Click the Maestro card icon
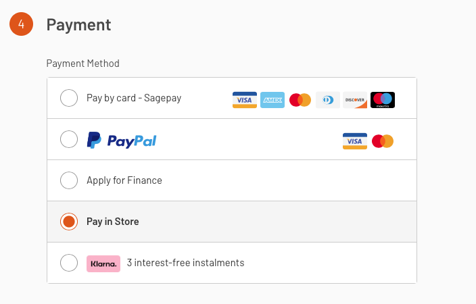476x304 pixels. pos(383,100)
